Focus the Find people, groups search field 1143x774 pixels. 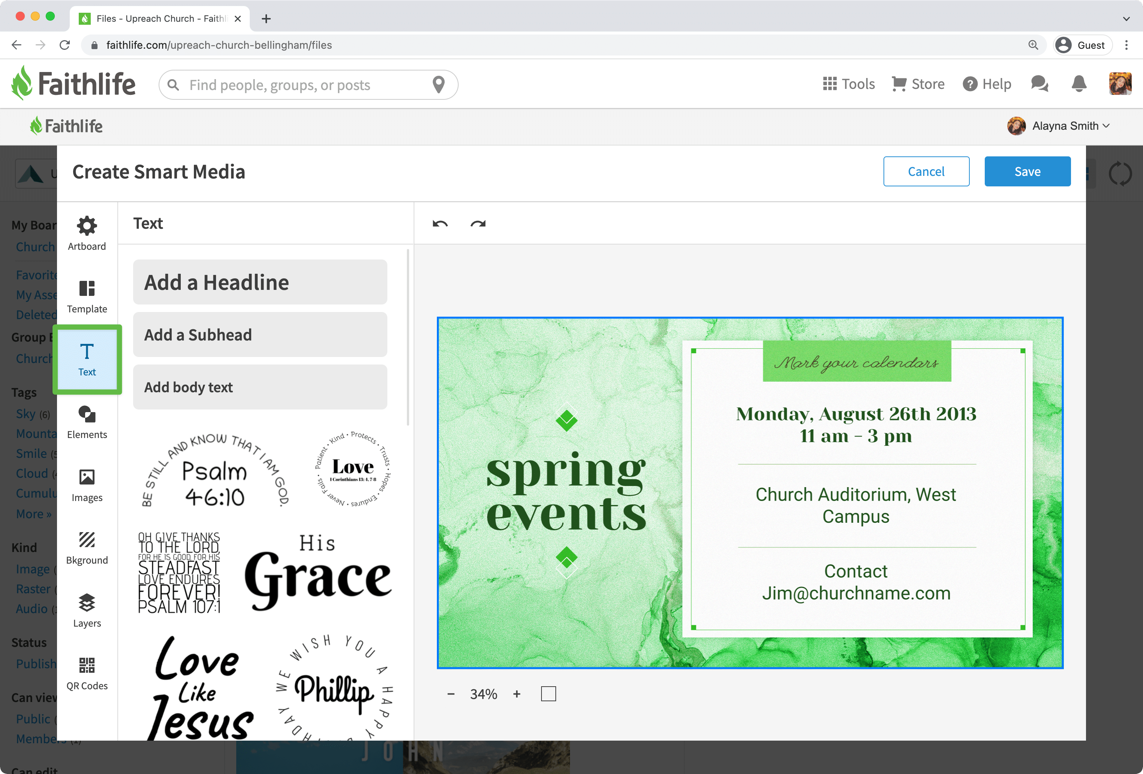click(x=308, y=85)
